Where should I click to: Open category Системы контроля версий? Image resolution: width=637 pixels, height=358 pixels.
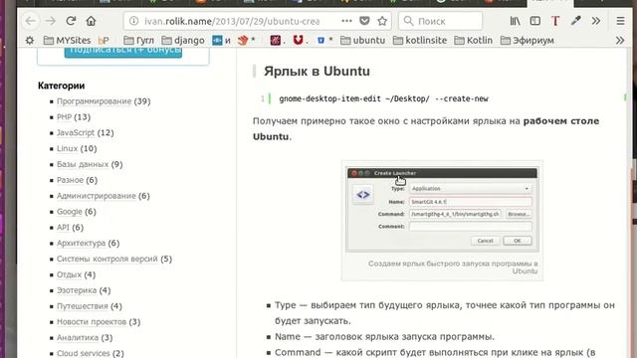[107, 259]
